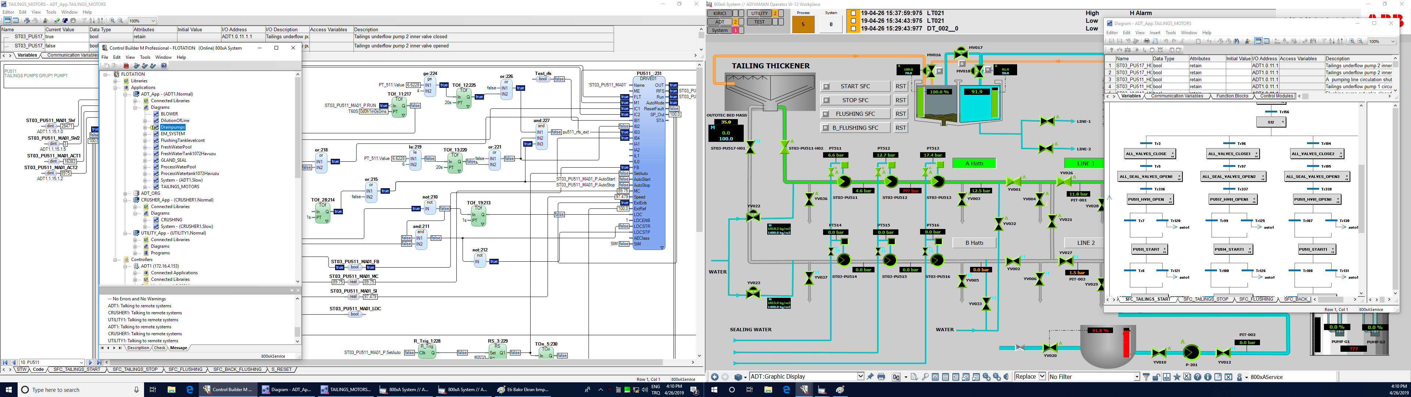Click the favorites star icon in bottom toolbar
The width and height of the screenshot is (1411, 397).
tap(1177, 377)
